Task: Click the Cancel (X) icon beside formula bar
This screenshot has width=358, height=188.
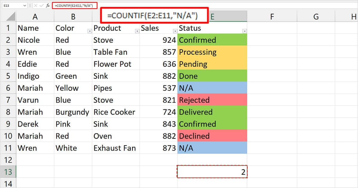Action: (x=35, y=5)
